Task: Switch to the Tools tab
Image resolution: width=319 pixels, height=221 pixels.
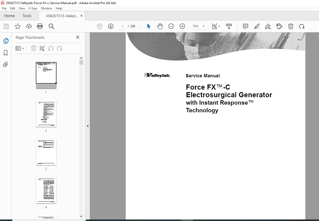Action: [x=27, y=16]
